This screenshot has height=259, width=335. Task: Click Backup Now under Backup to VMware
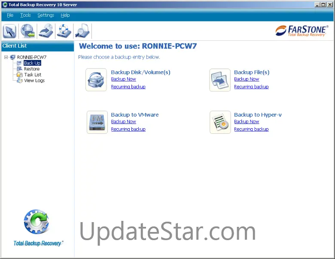[x=124, y=121]
